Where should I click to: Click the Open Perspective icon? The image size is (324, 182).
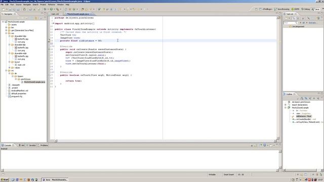pos(257,9)
